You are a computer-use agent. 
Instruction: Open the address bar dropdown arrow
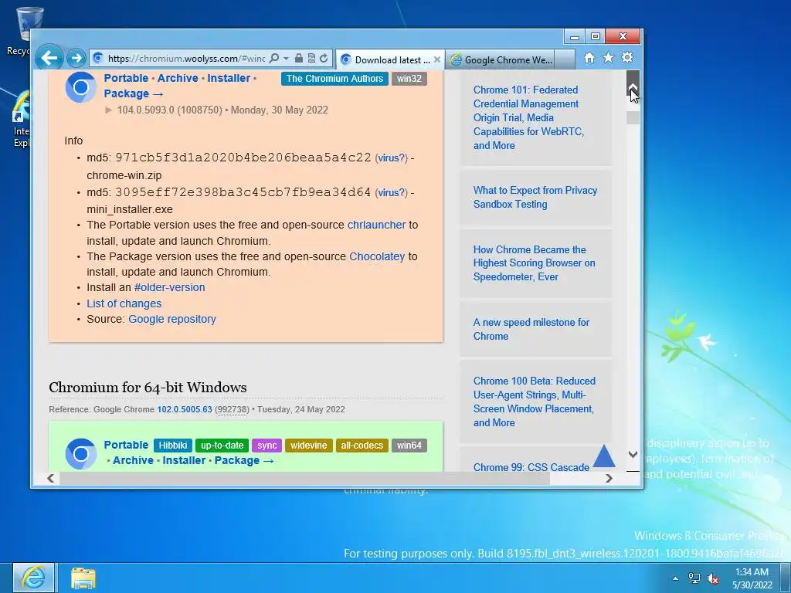(286, 59)
